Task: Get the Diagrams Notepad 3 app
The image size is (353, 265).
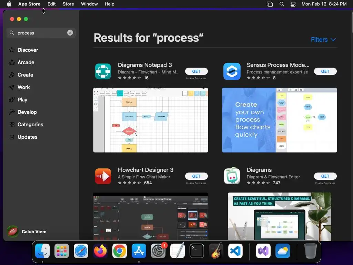Action: (196, 71)
